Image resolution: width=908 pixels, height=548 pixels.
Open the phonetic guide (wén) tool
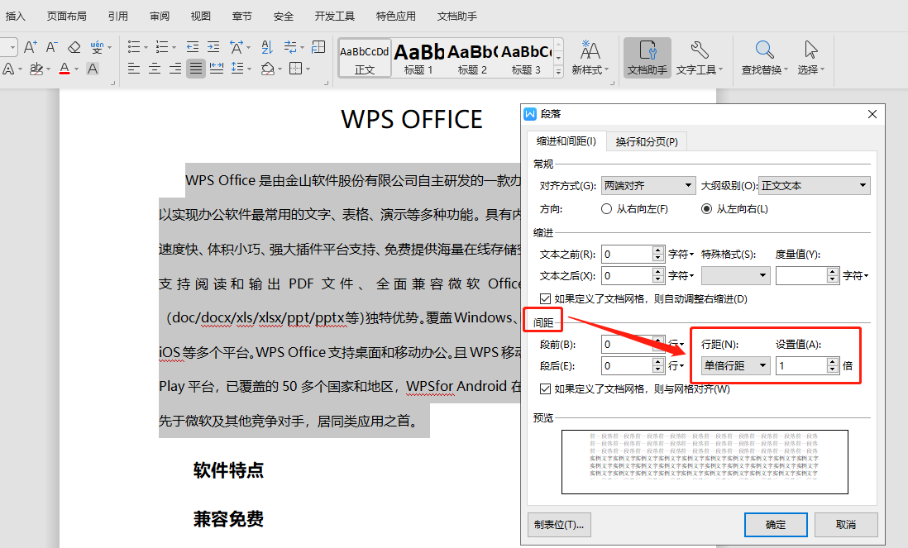point(98,47)
